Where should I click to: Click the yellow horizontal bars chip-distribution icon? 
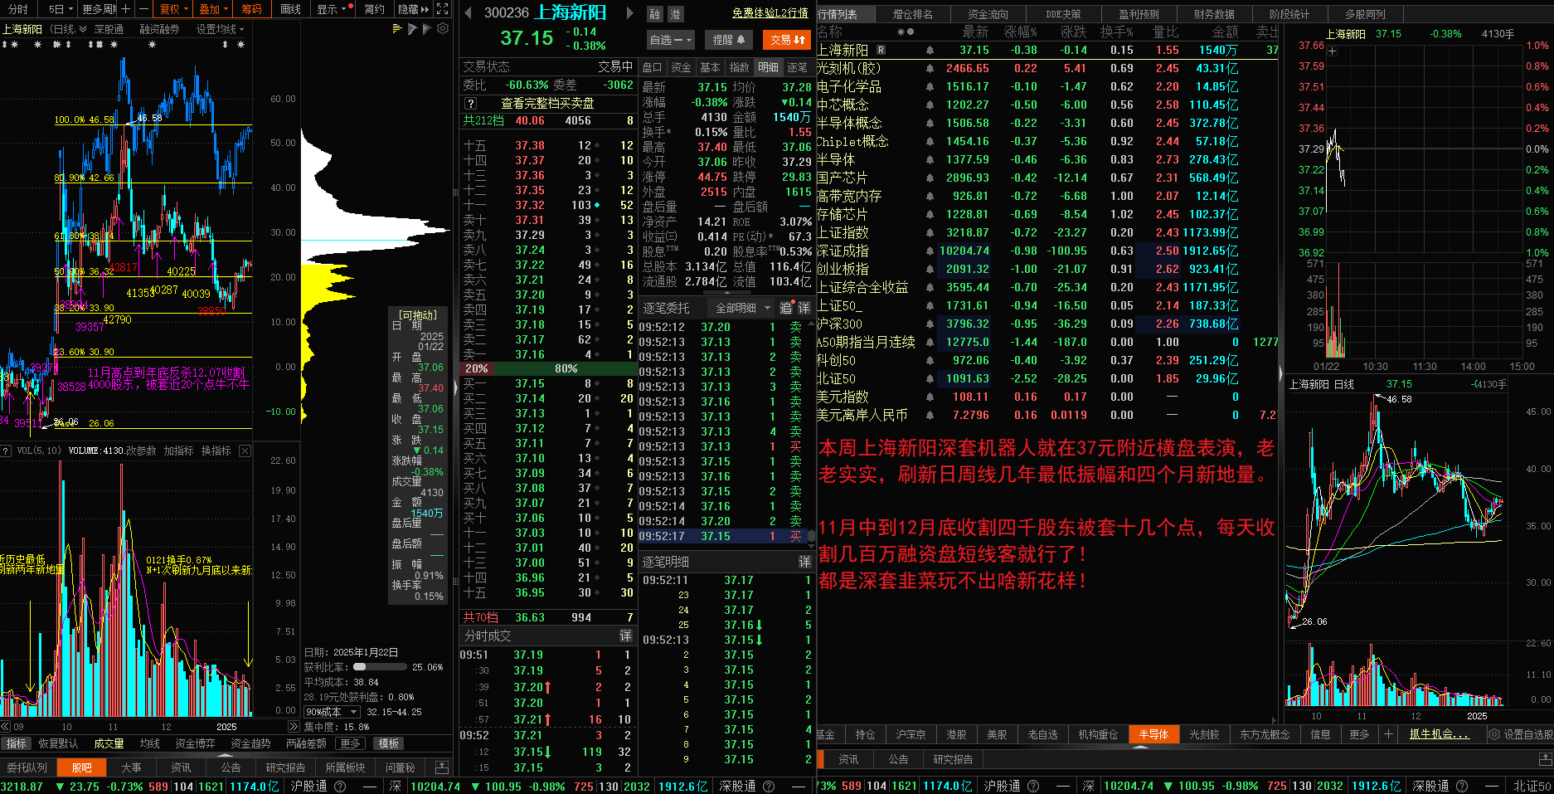397,29
